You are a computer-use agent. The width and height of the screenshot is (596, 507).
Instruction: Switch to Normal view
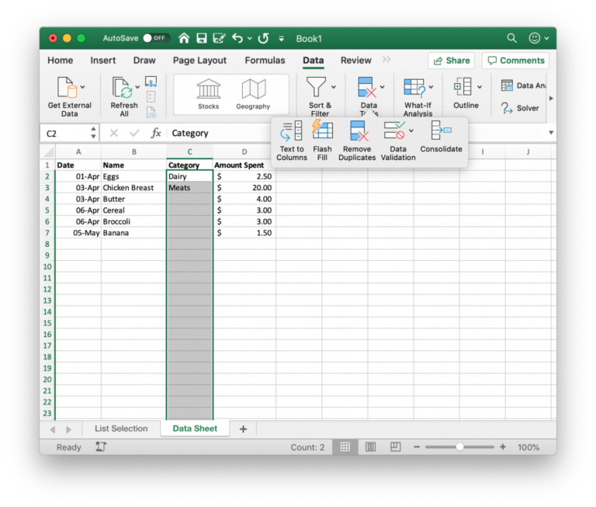345,447
